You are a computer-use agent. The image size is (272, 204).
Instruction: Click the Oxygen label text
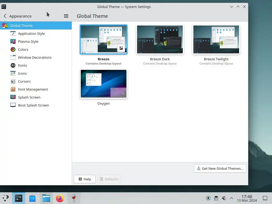104,104
